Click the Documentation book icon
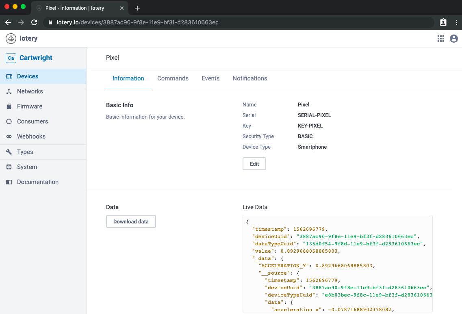Screen dimensions: 462x314 (x=9, y=182)
